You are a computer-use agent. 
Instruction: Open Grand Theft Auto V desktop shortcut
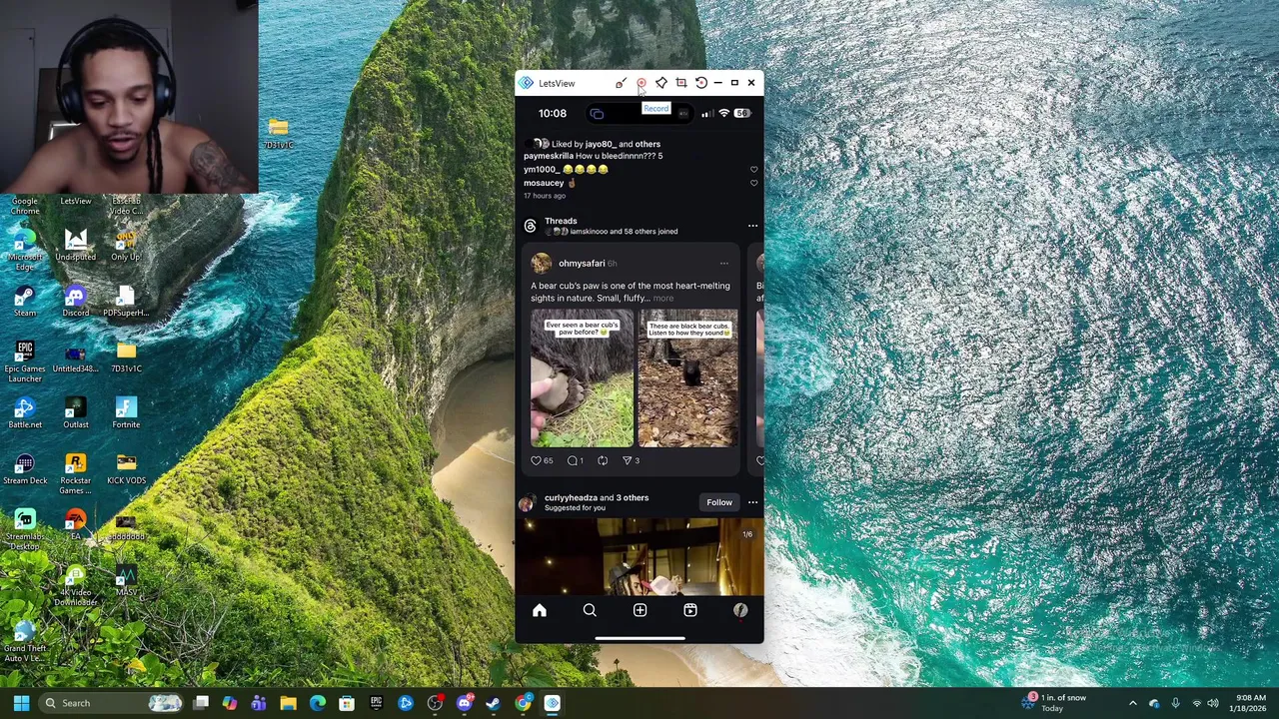click(25, 641)
